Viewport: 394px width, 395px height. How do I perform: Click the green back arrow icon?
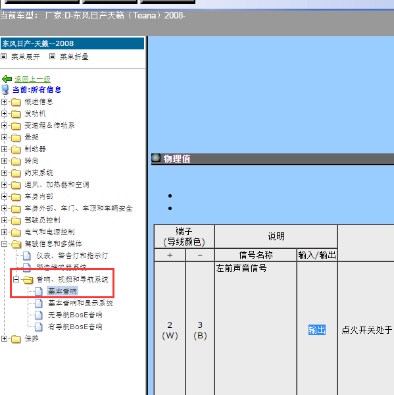[x=7, y=79]
